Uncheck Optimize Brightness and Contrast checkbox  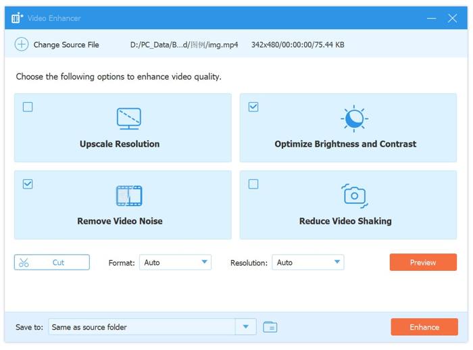tap(253, 107)
